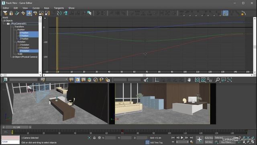This screenshot has width=257, height=145.
Task: Open the Editor menu
Action: coord(6,8)
